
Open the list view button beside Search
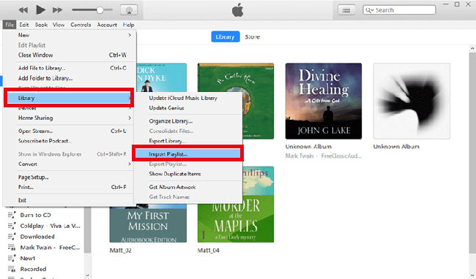(x=346, y=10)
